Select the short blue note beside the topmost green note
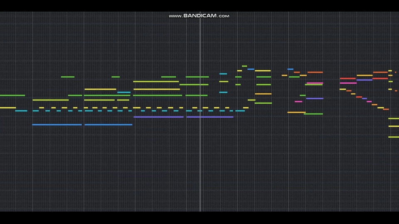Image resolution: width=399 pixels, height=224 pixels. (x=251, y=69)
